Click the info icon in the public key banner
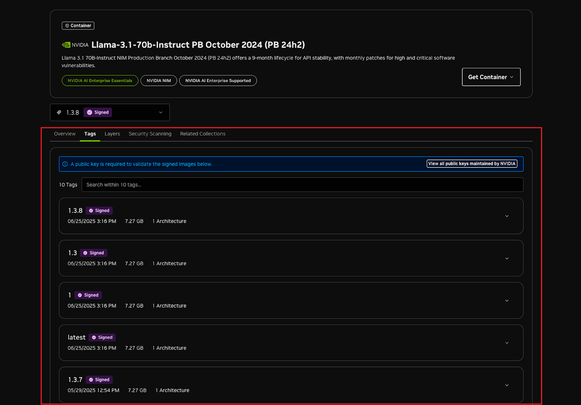This screenshot has height=405, width=581. point(65,164)
